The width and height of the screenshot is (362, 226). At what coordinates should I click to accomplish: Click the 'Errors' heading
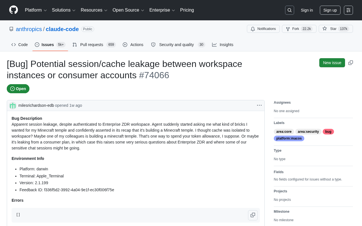coord(18,200)
